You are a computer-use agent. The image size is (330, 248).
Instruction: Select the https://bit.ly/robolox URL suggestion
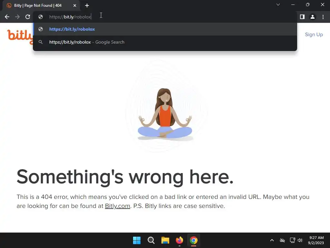coord(165,29)
